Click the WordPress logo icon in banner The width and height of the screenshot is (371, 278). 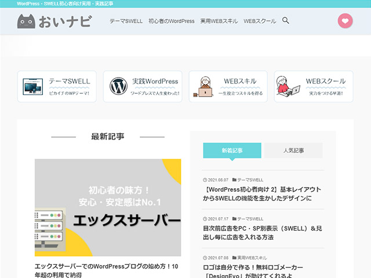pyautogui.click(x=118, y=87)
